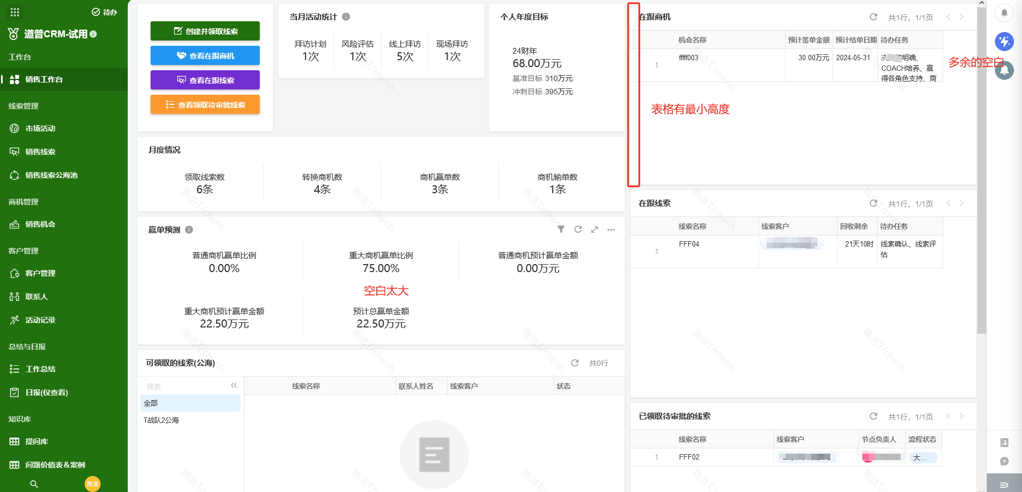Go to previous page of 已领取待审批的线索
Viewport: 1022px width, 492px height.
[949, 416]
